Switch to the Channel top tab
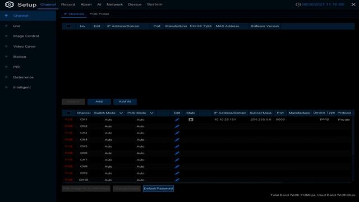 48,4
